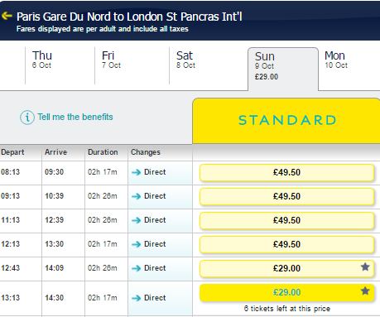Click the yellow STANDARD class header
This screenshot has height=317, width=380.
point(286,121)
